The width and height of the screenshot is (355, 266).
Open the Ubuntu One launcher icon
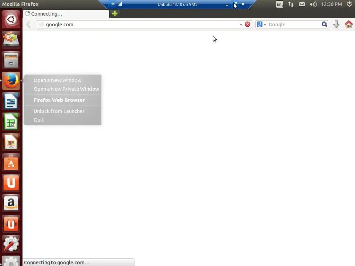tap(11, 183)
